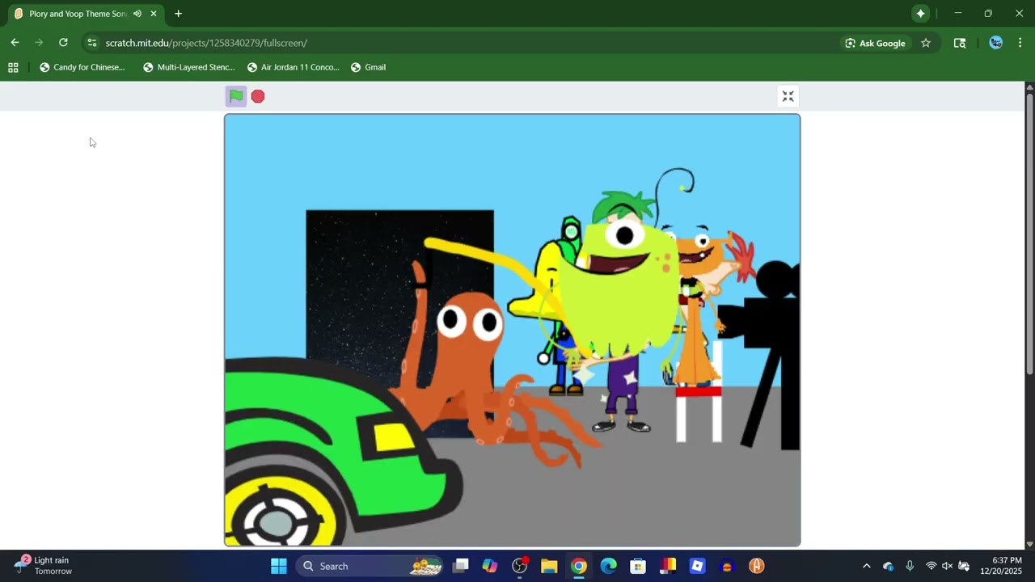The height and width of the screenshot is (582, 1035).
Task: Open the Windows Start menu
Action: 279,566
